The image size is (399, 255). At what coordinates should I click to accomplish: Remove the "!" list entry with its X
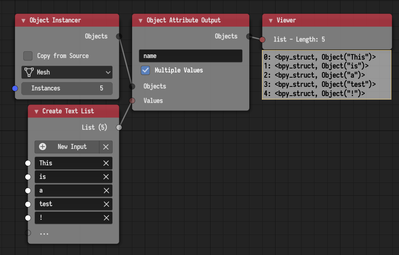pyautogui.click(x=106, y=218)
